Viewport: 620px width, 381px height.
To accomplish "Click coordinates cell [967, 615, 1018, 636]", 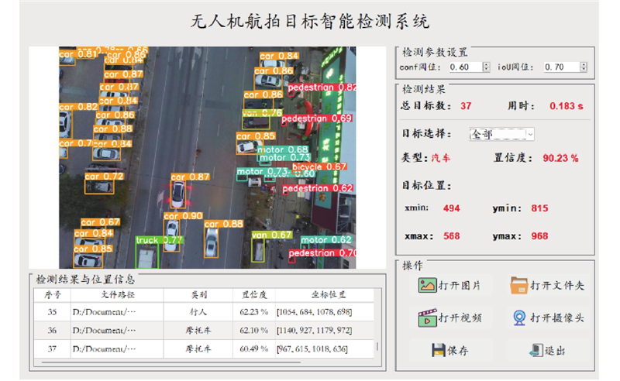I will tap(324, 348).
